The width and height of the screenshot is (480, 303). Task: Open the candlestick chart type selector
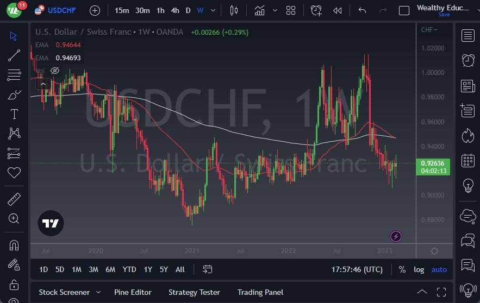(234, 11)
